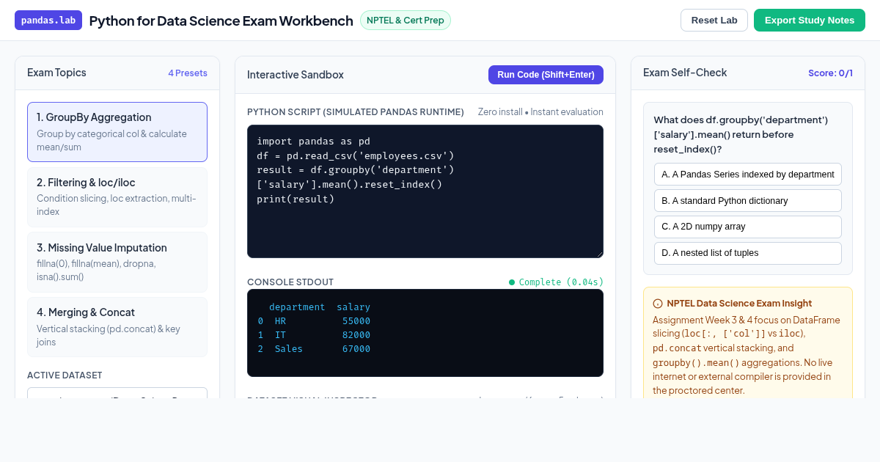Viewport: 880px width, 462px height.
Task: Click Export Study Notes
Action: (x=810, y=21)
